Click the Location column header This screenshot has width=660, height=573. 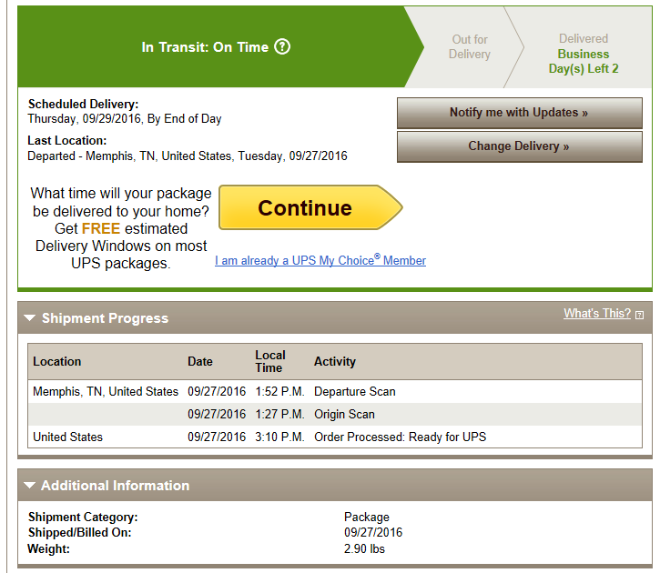coord(56,362)
